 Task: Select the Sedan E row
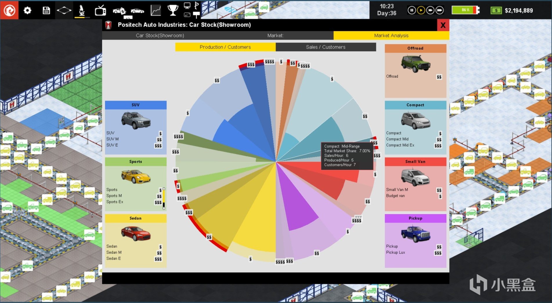[x=134, y=259]
